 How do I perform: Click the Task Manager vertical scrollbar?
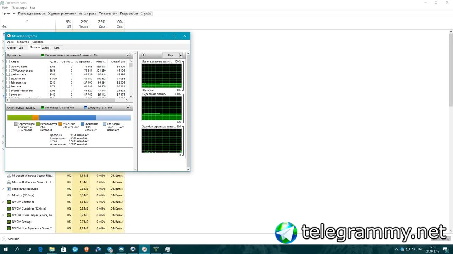click(451, 69)
